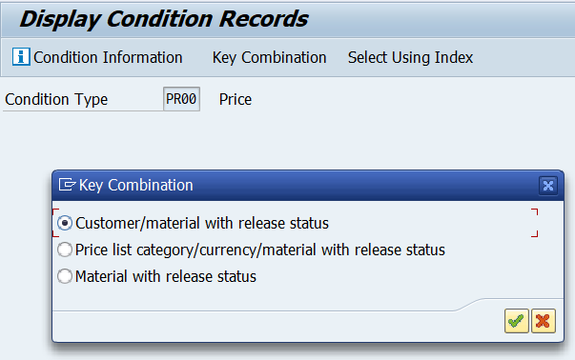Viewport: 575px width, 360px height.
Task: Open Select Using Index in the toolbar
Action: tap(410, 57)
